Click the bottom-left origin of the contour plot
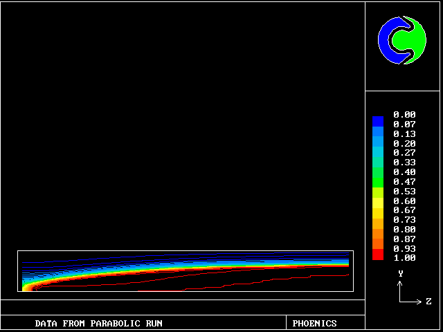The width and height of the screenshot is (443, 332). 23,290
